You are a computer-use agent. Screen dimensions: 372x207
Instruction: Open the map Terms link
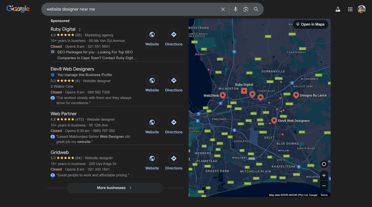[324, 195]
